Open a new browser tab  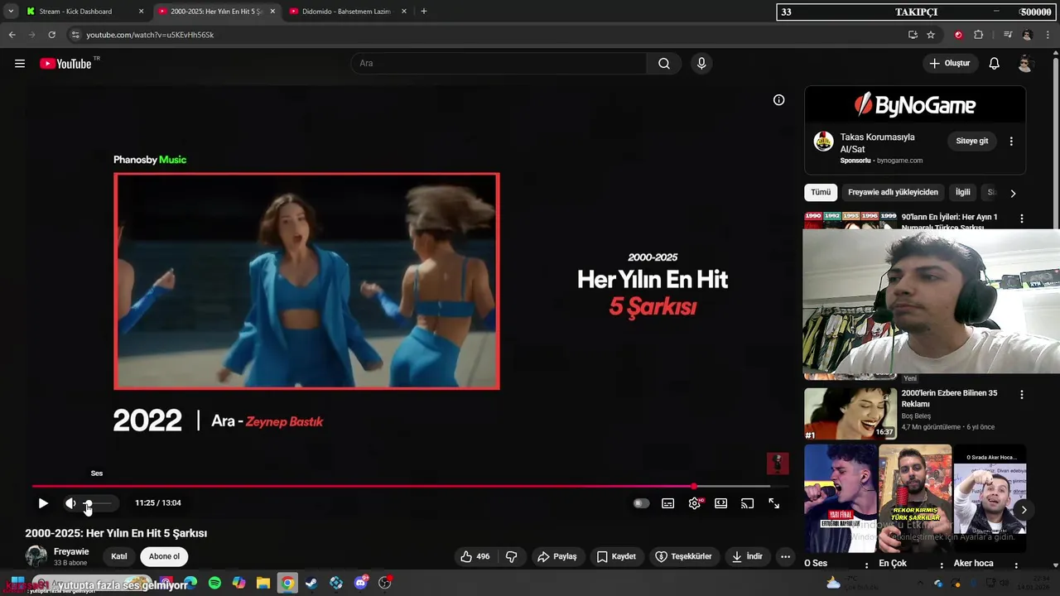point(424,12)
